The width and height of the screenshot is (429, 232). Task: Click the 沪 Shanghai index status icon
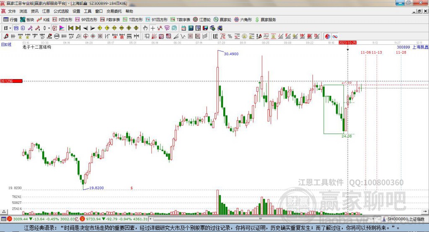(10, 219)
